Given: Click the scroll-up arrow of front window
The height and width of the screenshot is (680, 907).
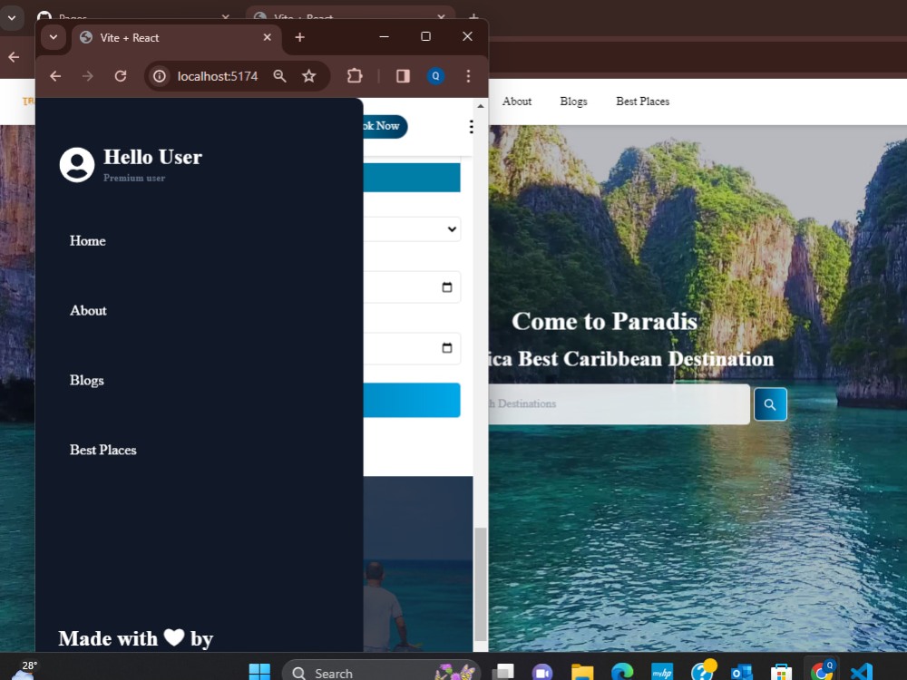Looking at the screenshot, I should point(480,106).
